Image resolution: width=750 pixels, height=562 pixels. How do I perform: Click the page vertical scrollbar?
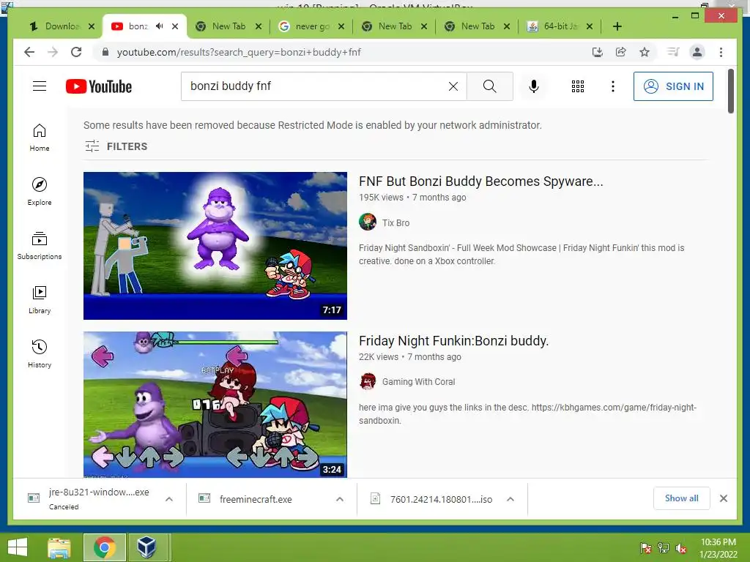point(730,91)
